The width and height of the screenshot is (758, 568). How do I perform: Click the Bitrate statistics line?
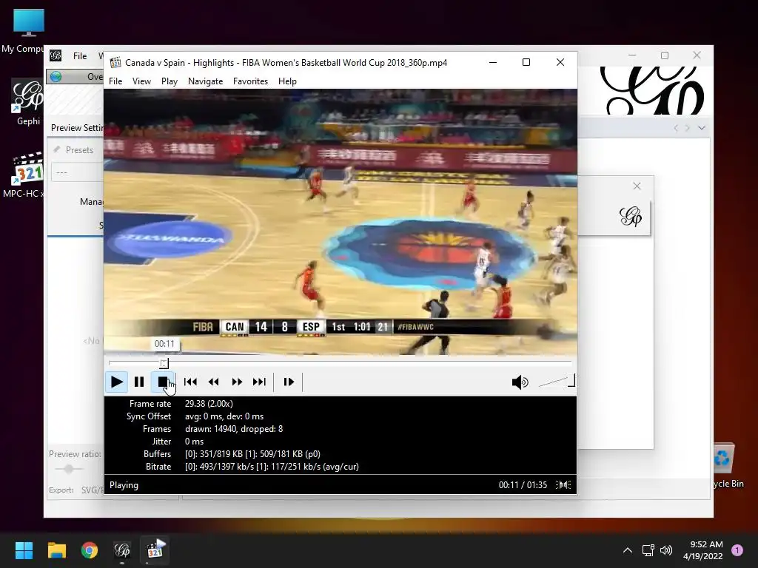tap(272, 467)
